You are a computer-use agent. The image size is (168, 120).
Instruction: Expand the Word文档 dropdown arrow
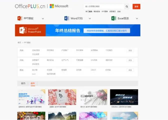coord(90,19)
